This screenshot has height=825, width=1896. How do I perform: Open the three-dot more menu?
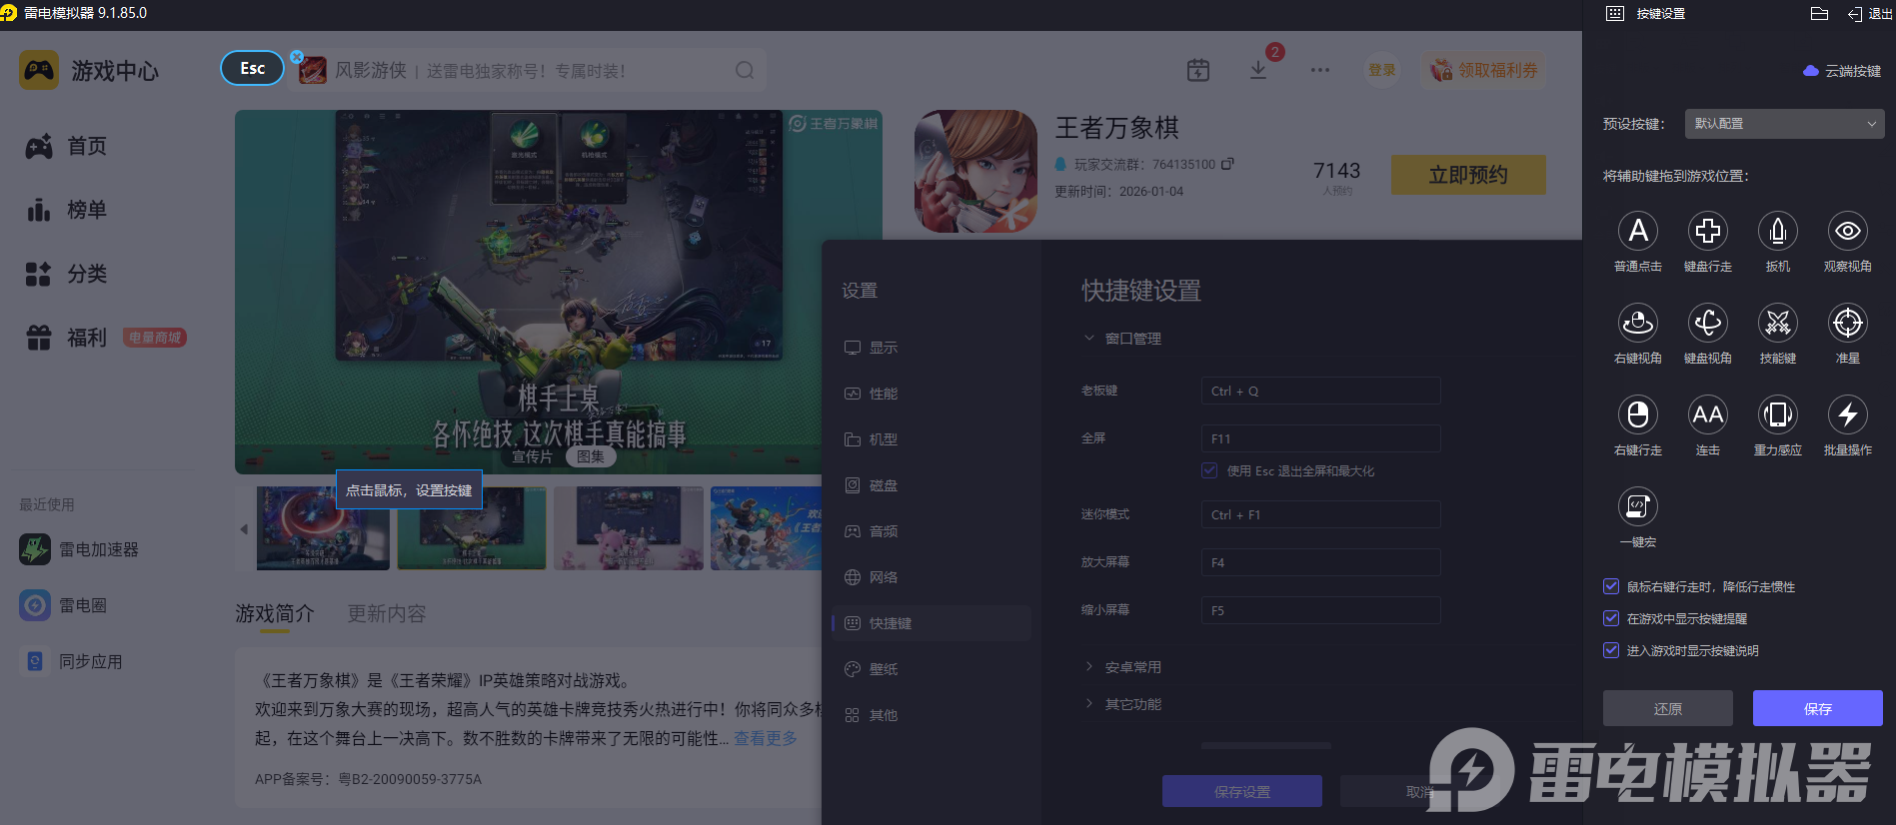click(1319, 70)
